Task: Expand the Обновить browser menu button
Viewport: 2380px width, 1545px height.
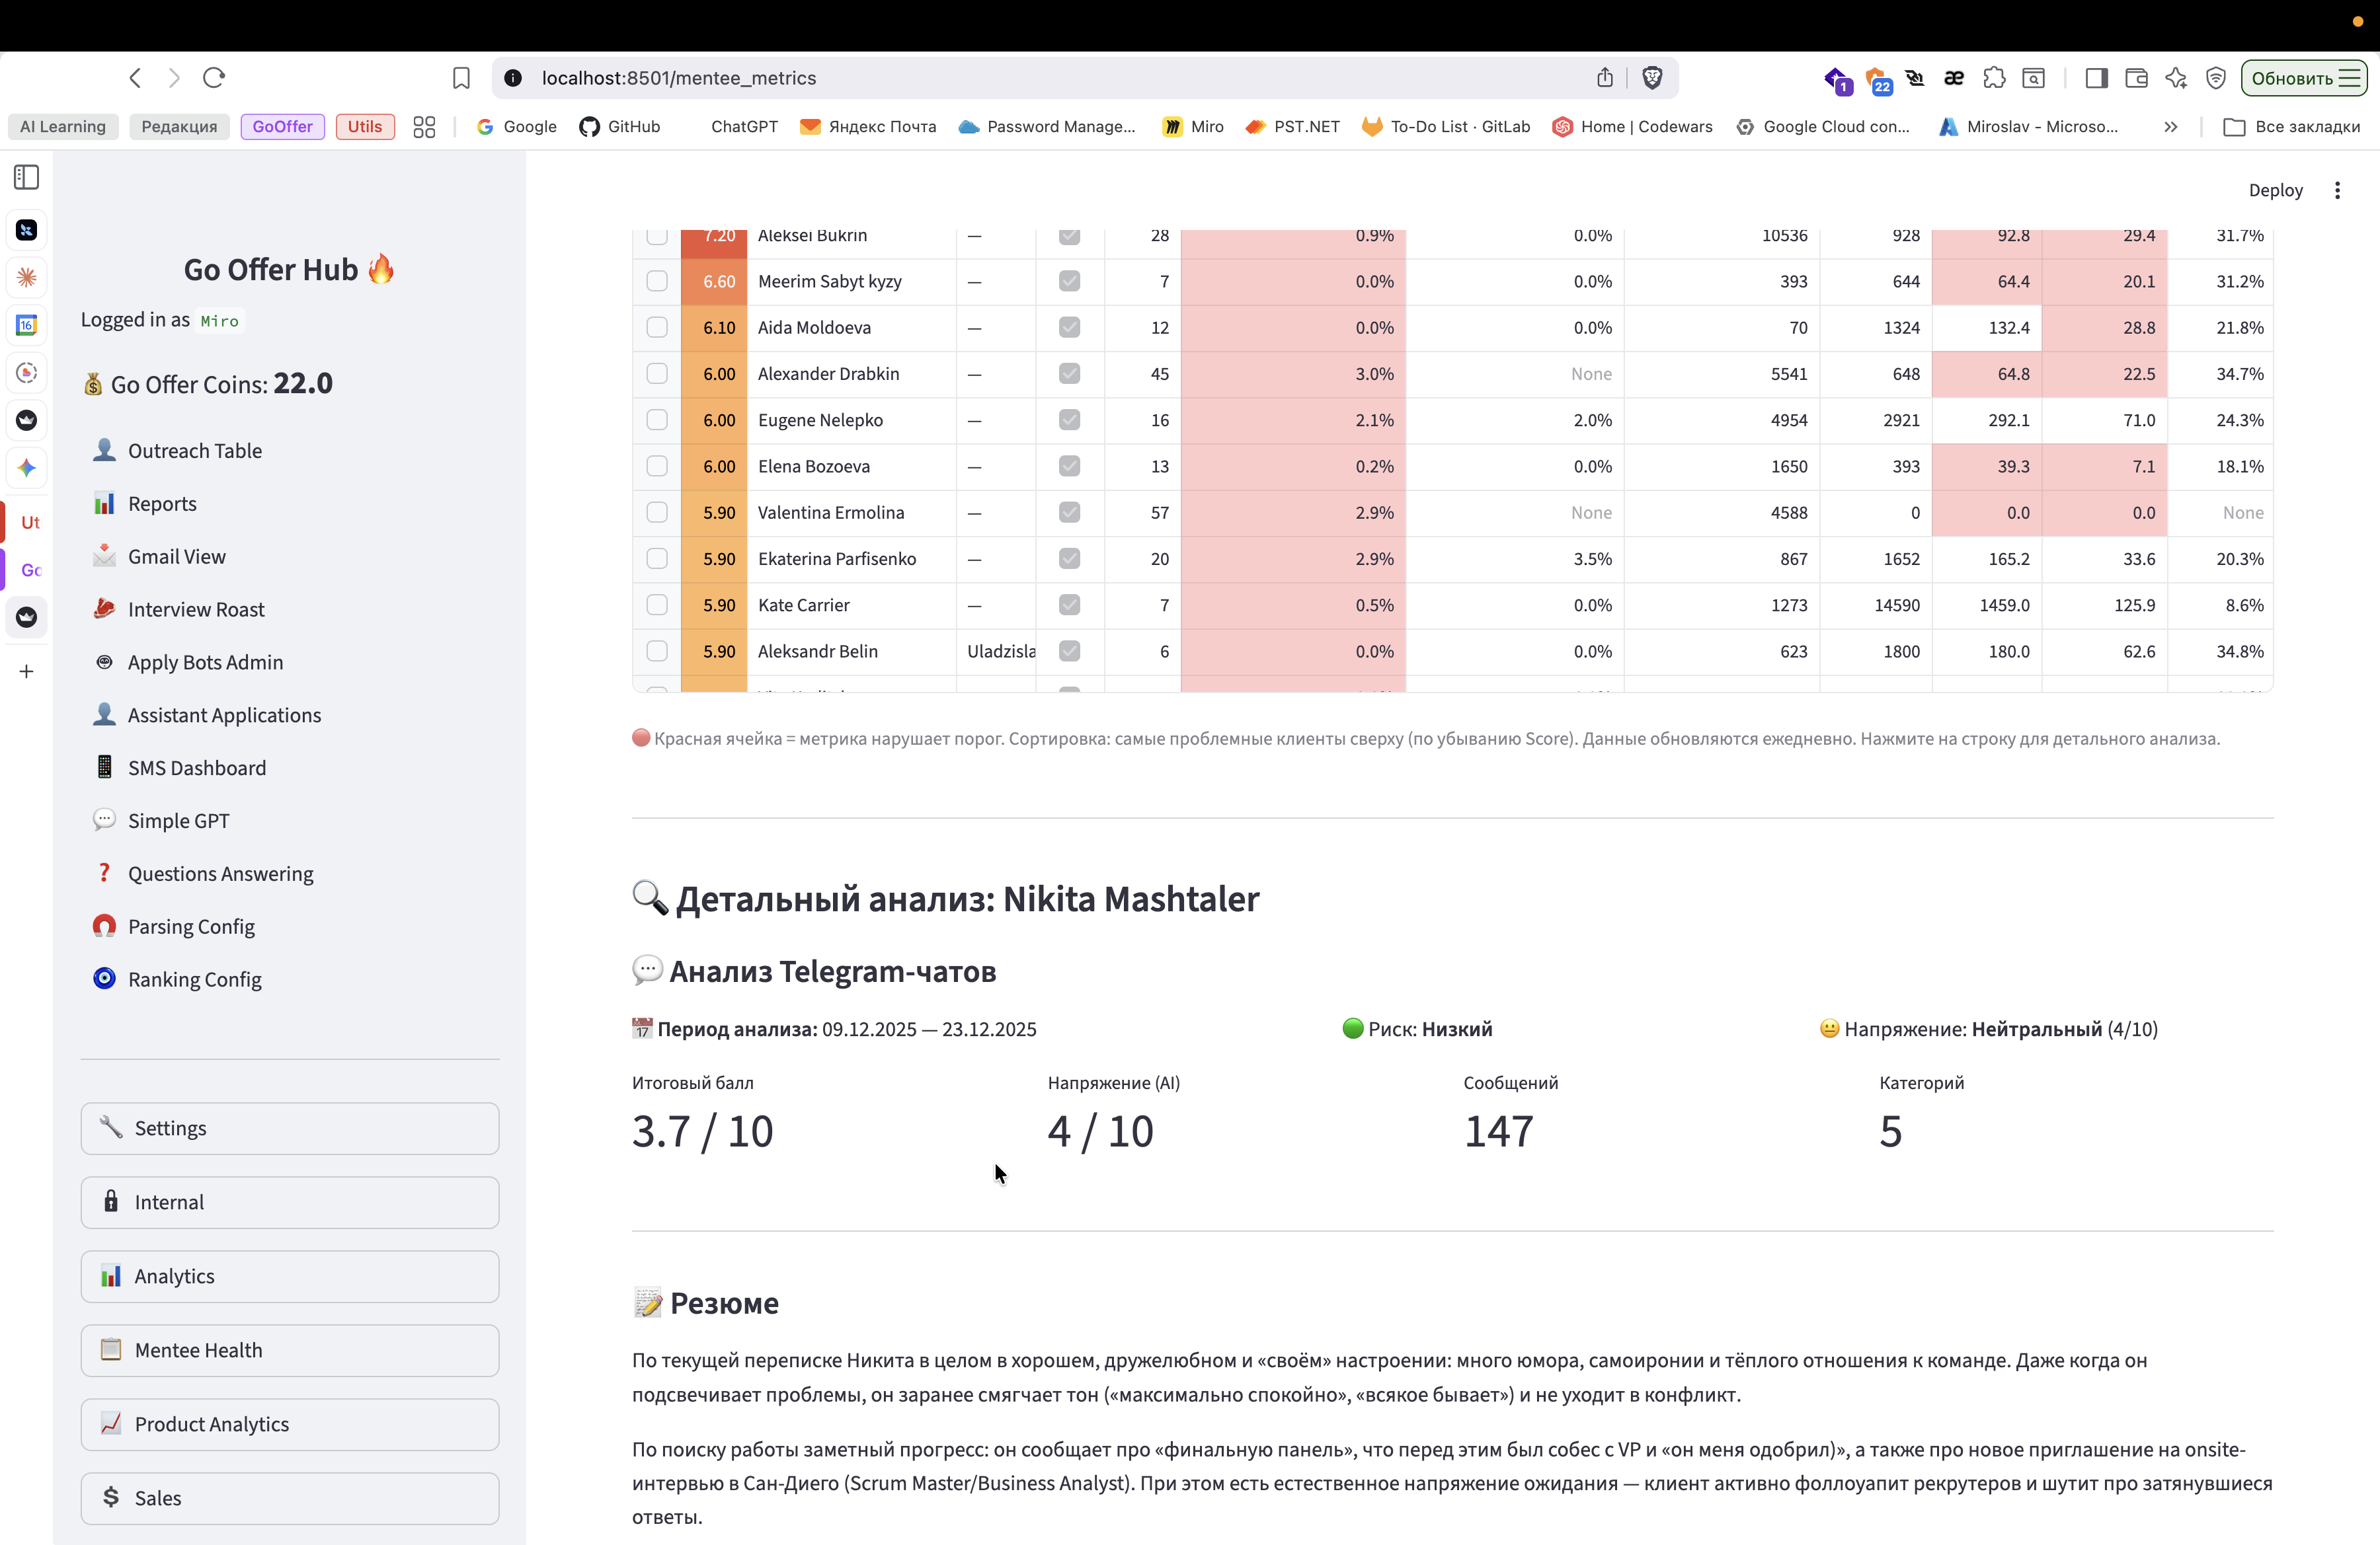Action: pos(2303,78)
